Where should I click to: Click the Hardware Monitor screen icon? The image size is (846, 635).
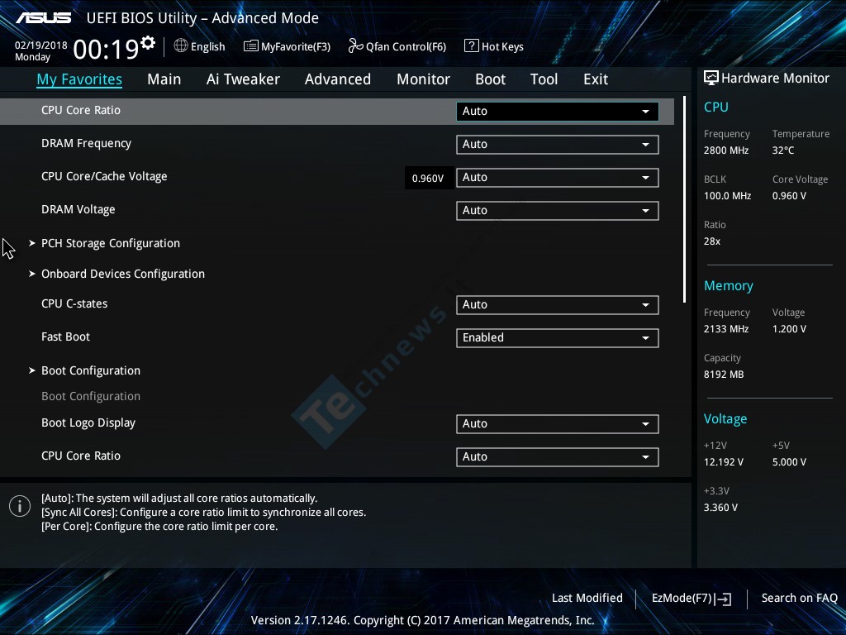pyautogui.click(x=711, y=78)
